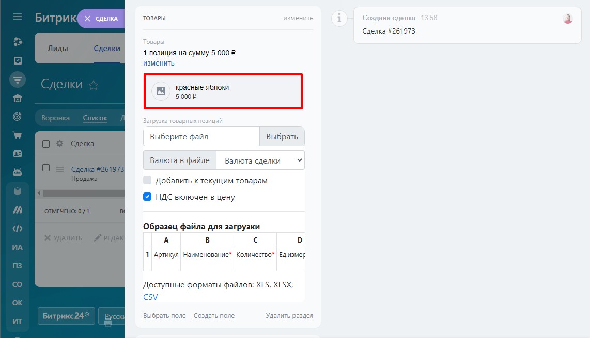Select the Список view
Screen dimensions: 590x338
pos(95,118)
